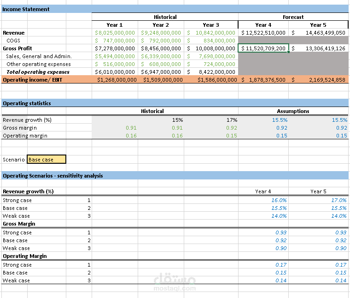Click Year 5 Gross Profit 13,306,419,126

click(319, 48)
